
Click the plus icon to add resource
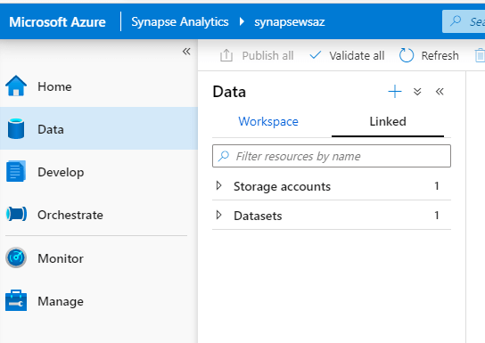[395, 92]
